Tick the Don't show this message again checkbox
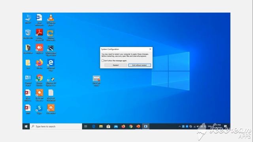Screen dimensions: 253x142 tap(103, 60)
